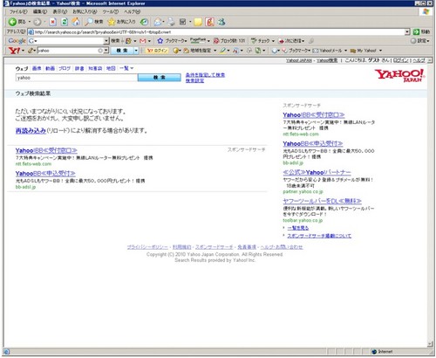Image resolution: width=436 pixels, height=358 pixels.
Task: Expand the address bar URL dropdown
Action: (407, 32)
